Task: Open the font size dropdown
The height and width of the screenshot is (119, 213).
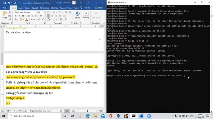Action: 43,12
